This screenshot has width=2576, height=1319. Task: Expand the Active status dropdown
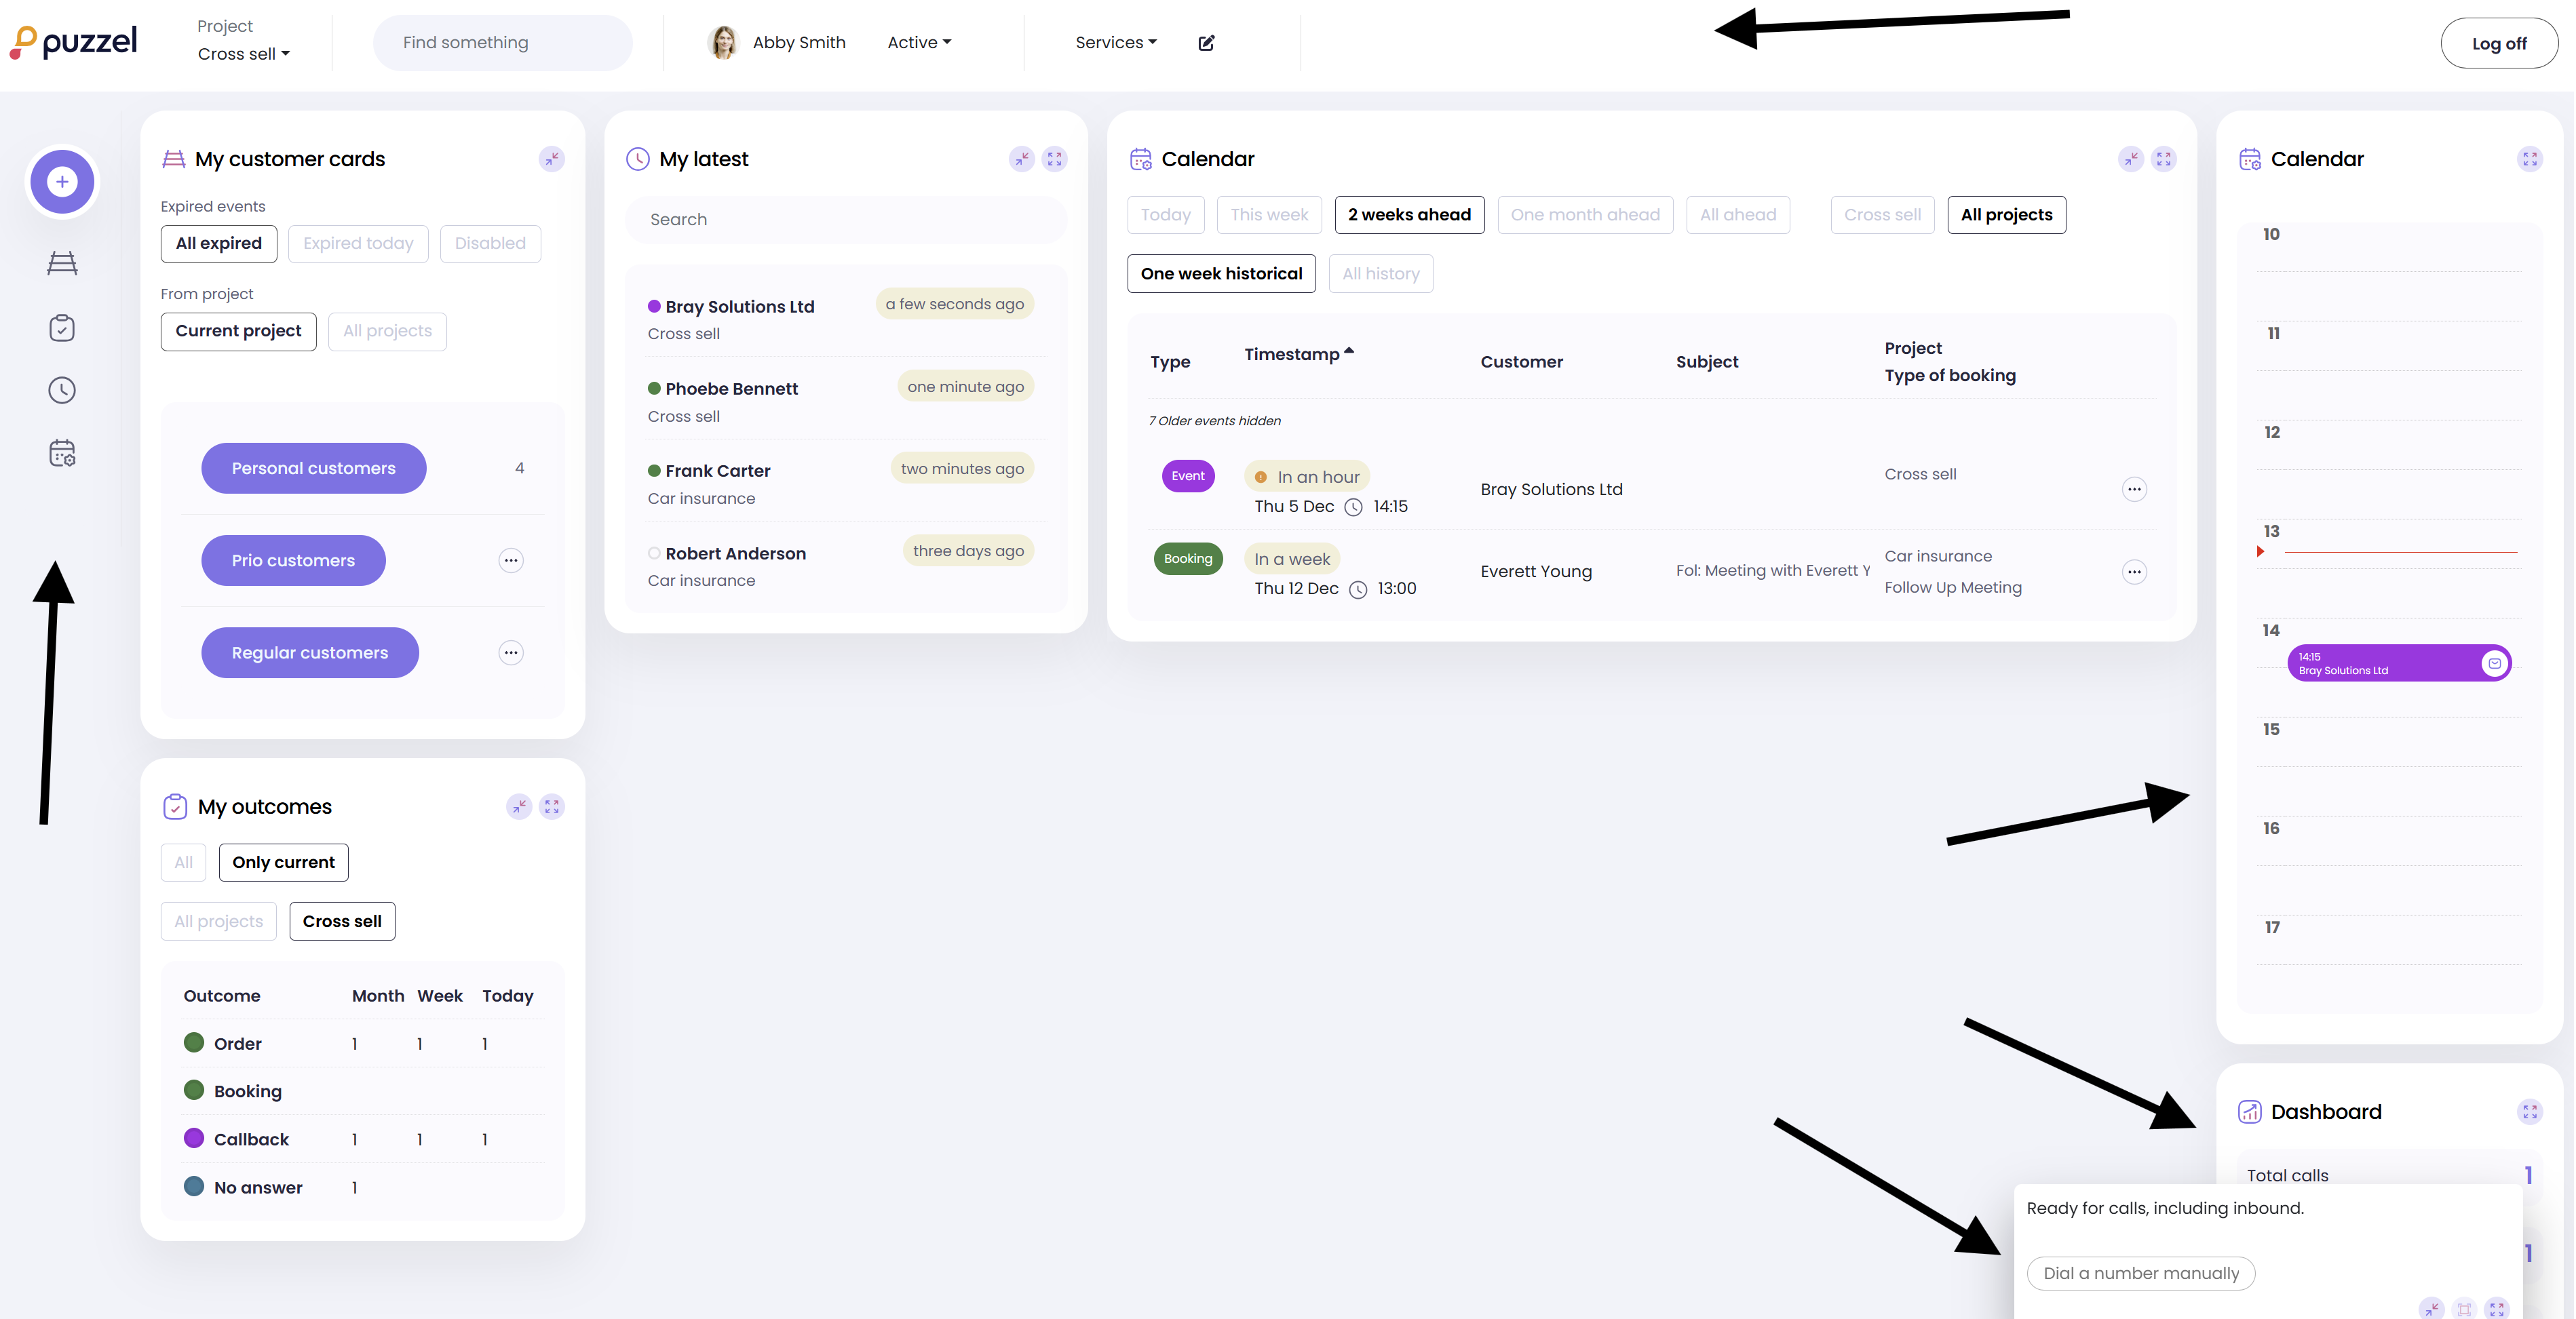click(x=919, y=43)
